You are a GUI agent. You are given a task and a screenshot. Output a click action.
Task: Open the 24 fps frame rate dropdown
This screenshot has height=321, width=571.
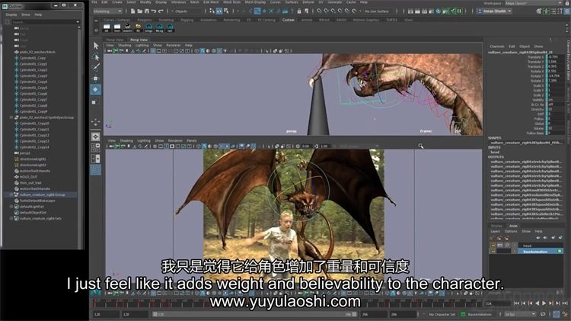pyautogui.click(x=521, y=314)
